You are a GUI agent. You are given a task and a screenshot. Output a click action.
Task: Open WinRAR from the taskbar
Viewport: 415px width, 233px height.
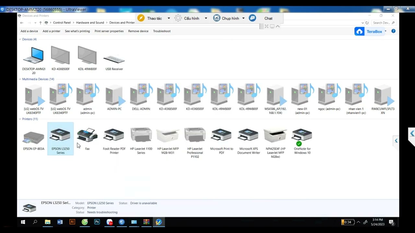[146, 222]
